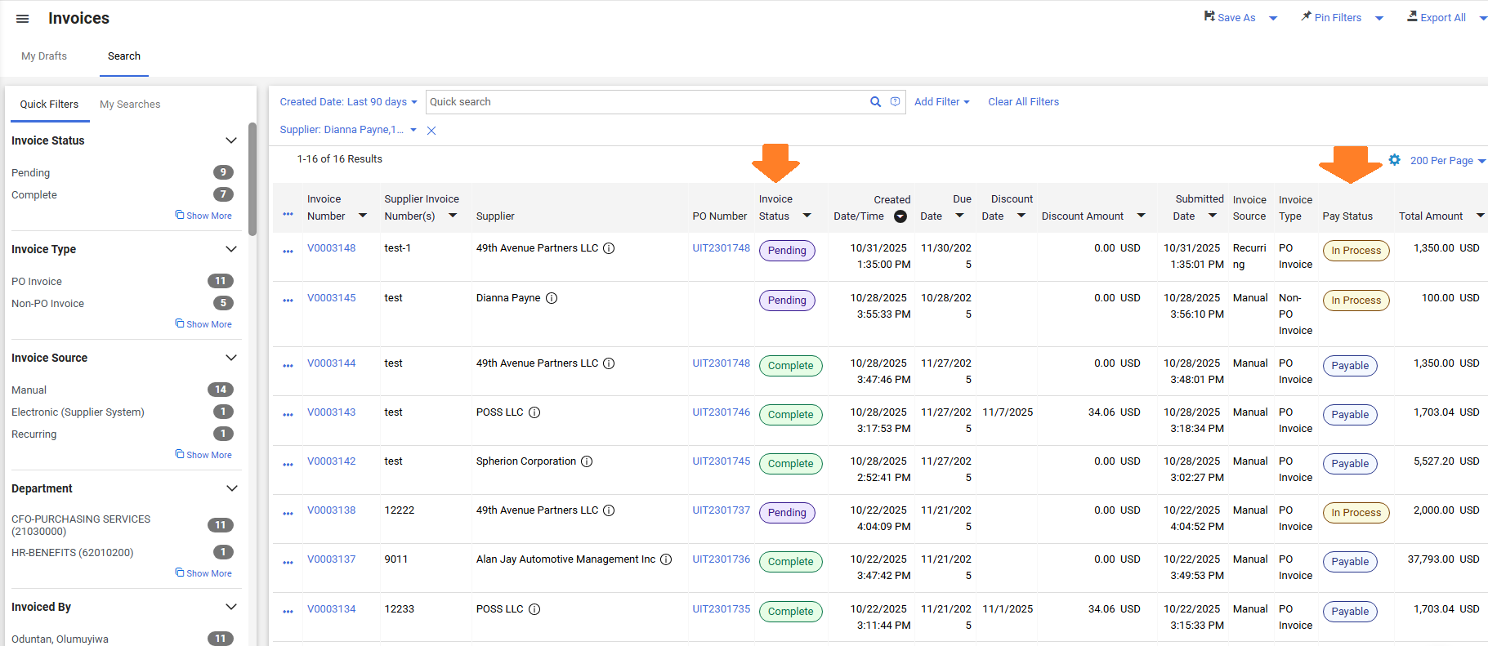Open row actions for invoice V0003148

(288, 252)
